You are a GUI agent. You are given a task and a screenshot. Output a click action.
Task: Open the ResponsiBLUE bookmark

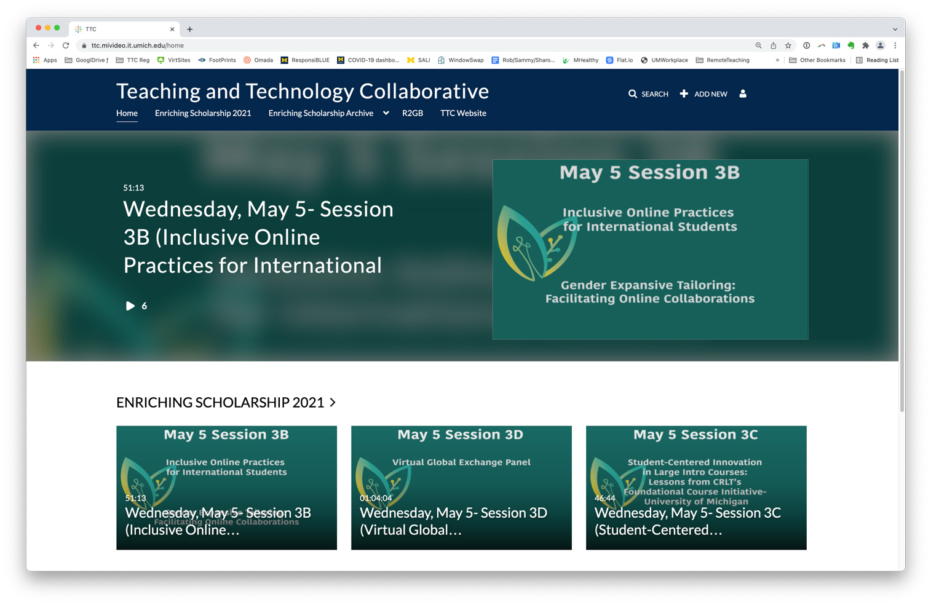pos(305,60)
